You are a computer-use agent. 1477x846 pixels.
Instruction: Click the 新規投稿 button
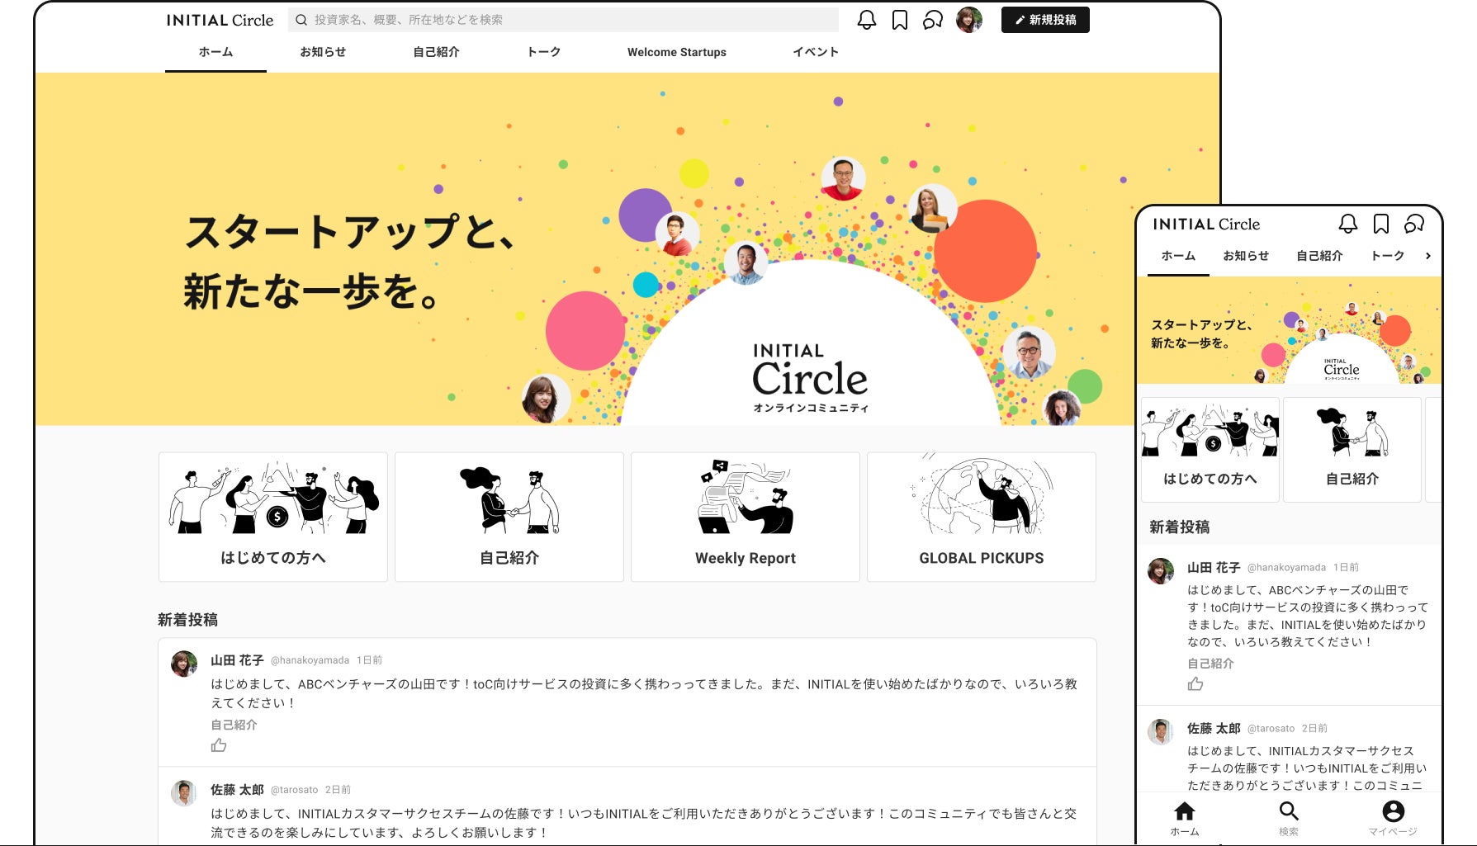tap(1045, 20)
